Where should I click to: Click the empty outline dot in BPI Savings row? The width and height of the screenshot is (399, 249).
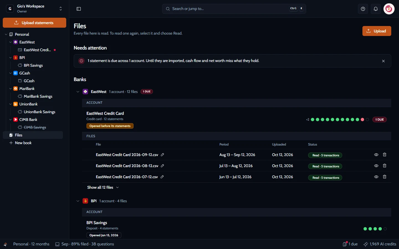point(385,229)
